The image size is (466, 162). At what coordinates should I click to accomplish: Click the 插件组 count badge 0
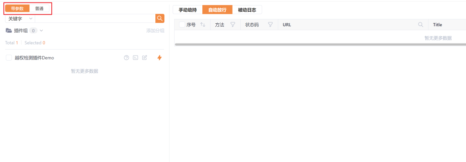pos(33,31)
